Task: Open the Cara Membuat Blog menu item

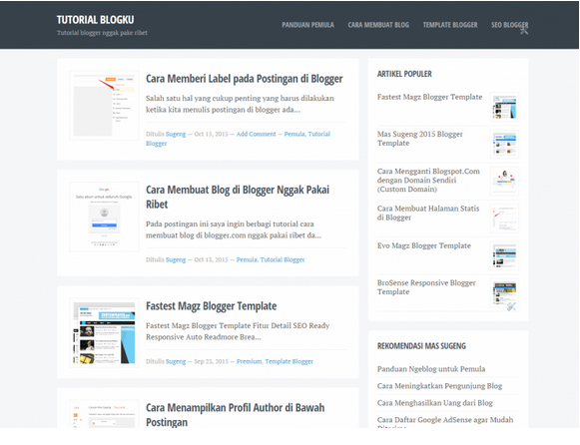Action: coord(378,25)
